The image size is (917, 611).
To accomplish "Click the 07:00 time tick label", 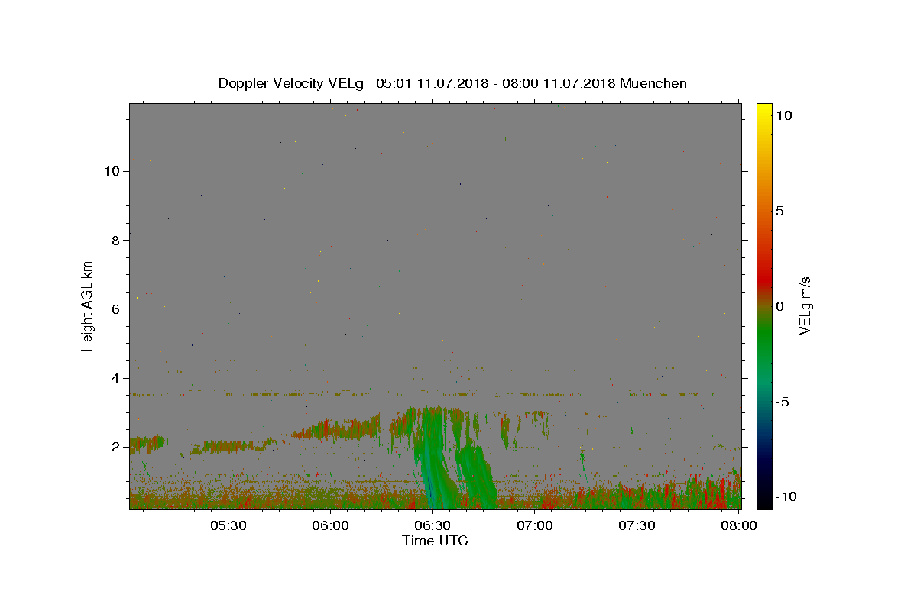I will tap(535, 526).
